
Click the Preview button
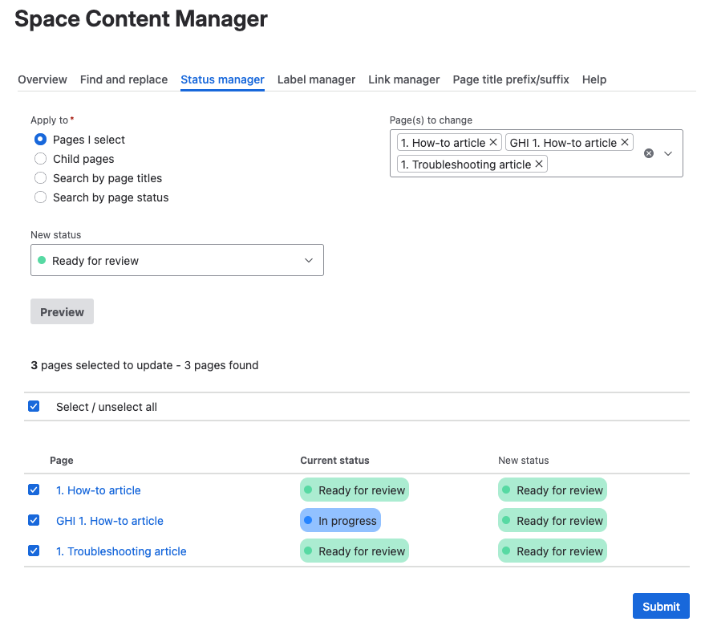point(62,312)
